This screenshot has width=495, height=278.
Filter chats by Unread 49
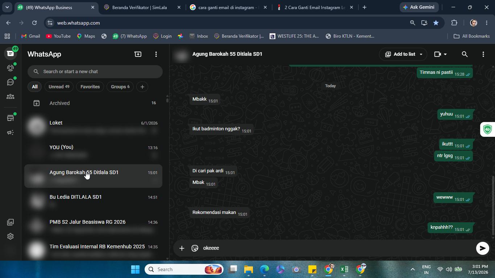coord(59,87)
